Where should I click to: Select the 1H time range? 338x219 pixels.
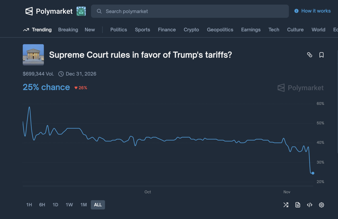pos(29,205)
